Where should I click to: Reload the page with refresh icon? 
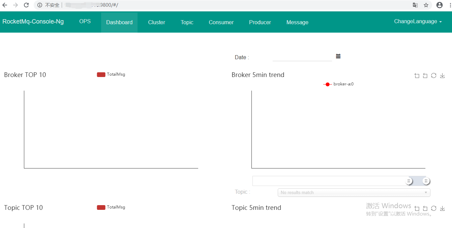coord(26,5)
